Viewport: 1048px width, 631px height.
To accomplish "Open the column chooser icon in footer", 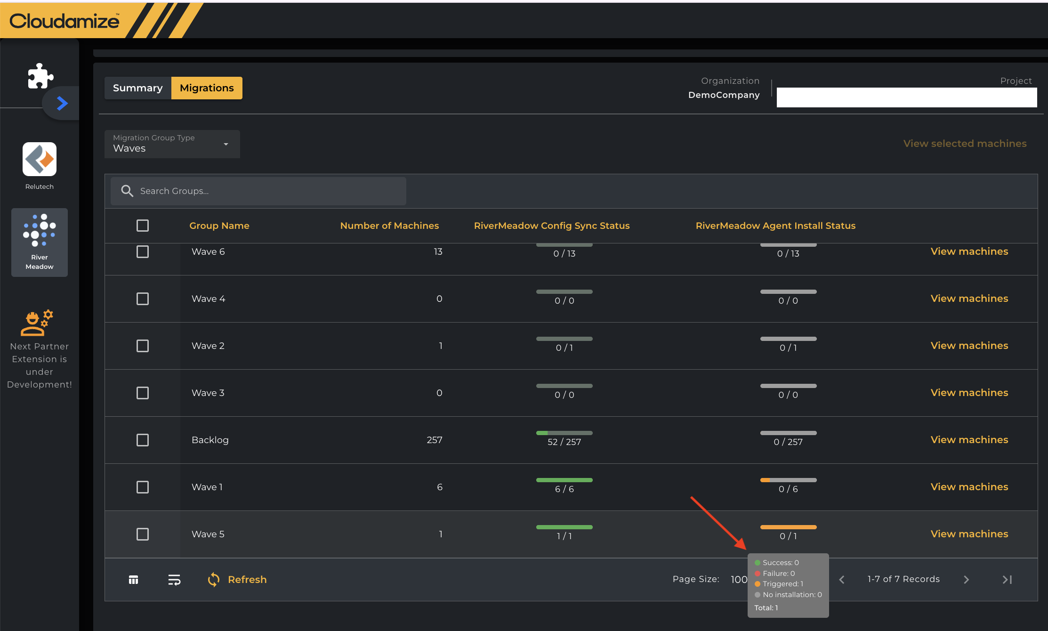I will 134,580.
